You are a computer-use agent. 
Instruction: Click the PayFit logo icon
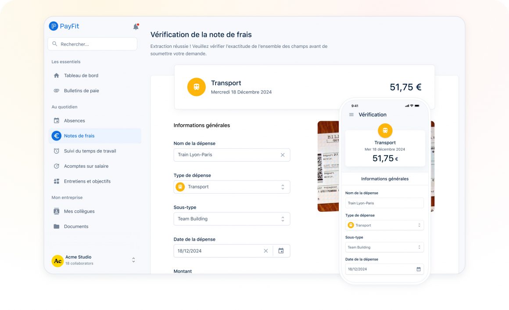[x=54, y=26]
